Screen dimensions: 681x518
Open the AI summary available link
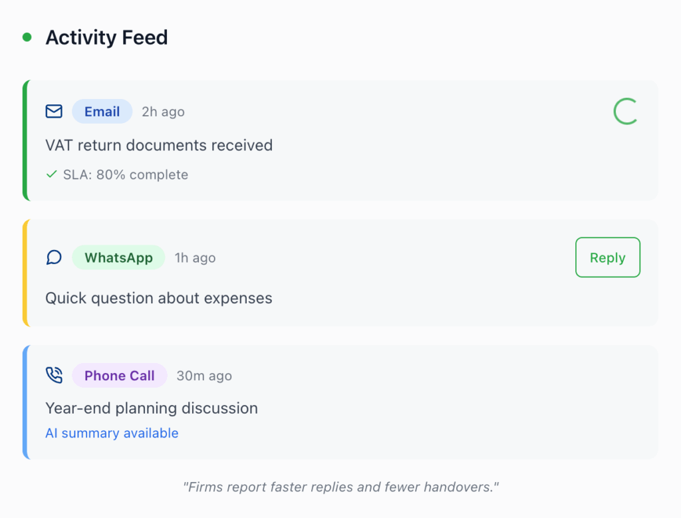112,434
